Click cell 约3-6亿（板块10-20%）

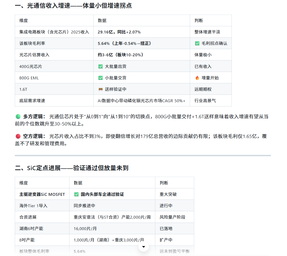(x=142, y=55)
